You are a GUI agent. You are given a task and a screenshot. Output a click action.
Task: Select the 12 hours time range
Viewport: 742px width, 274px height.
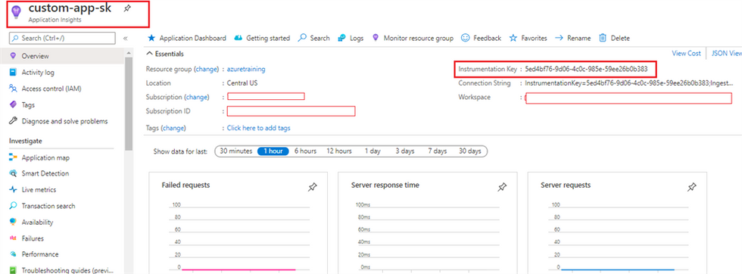click(x=339, y=151)
